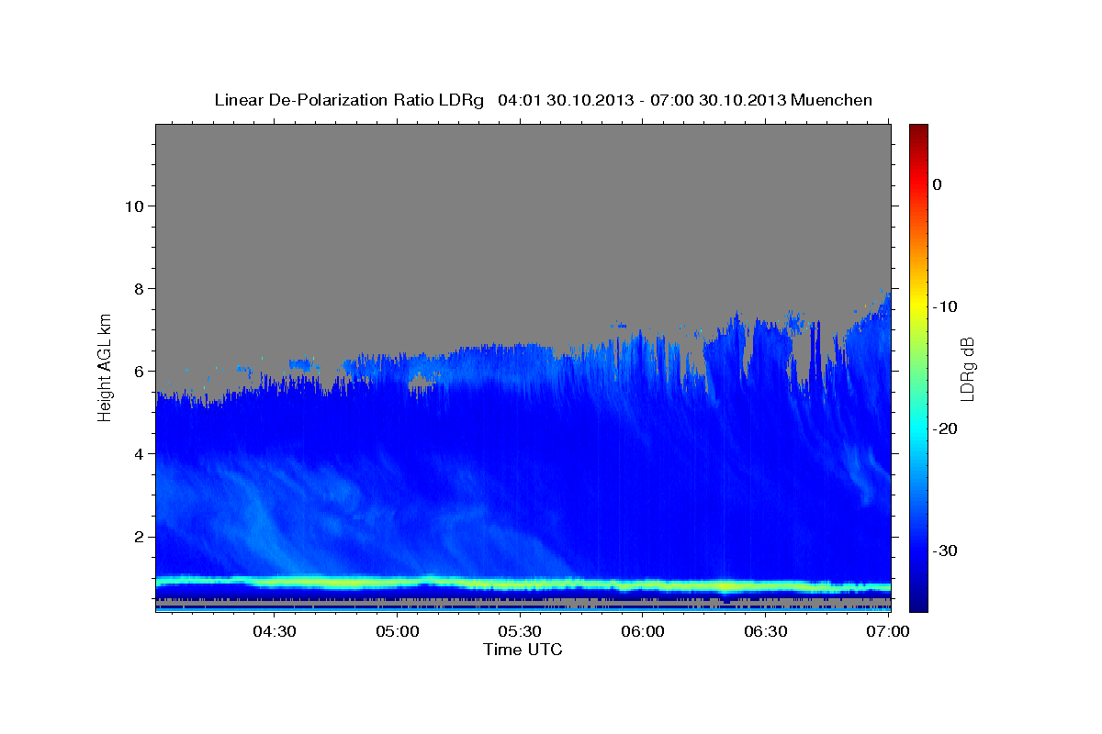This screenshot has width=1102, height=734.
Task: Click the dark red top of the colorbar
Action: pyautogui.click(x=918, y=133)
